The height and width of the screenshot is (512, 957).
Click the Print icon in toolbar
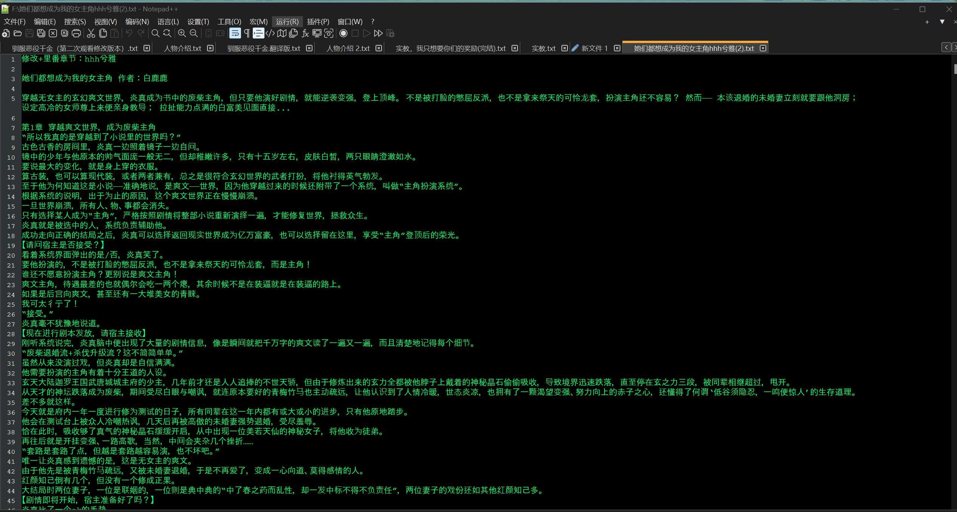[76, 34]
